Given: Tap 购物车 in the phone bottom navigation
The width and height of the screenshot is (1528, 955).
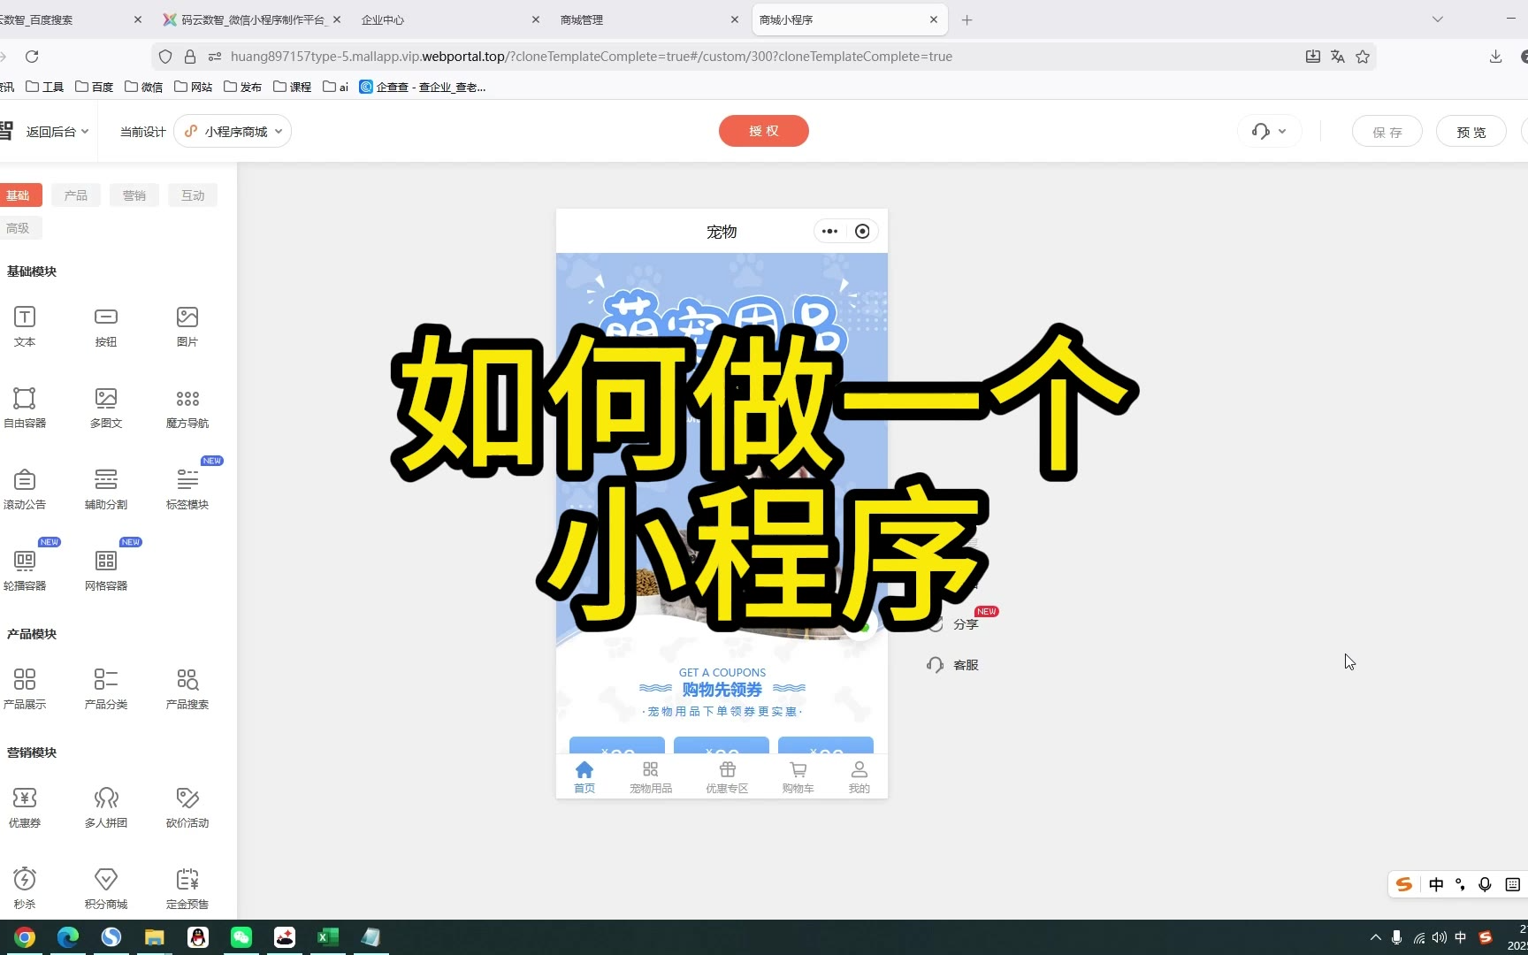Looking at the screenshot, I should pyautogui.click(x=798, y=776).
